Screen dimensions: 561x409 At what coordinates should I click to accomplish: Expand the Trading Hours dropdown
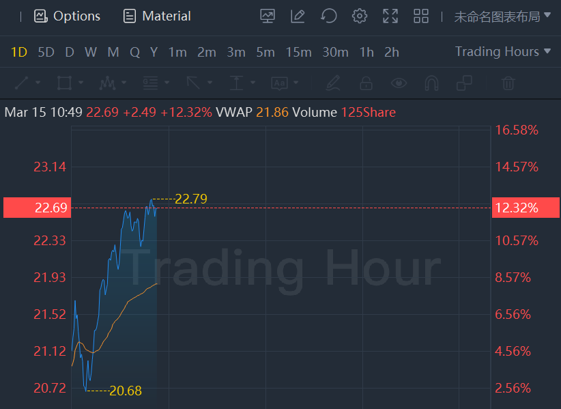pos(503,52)
